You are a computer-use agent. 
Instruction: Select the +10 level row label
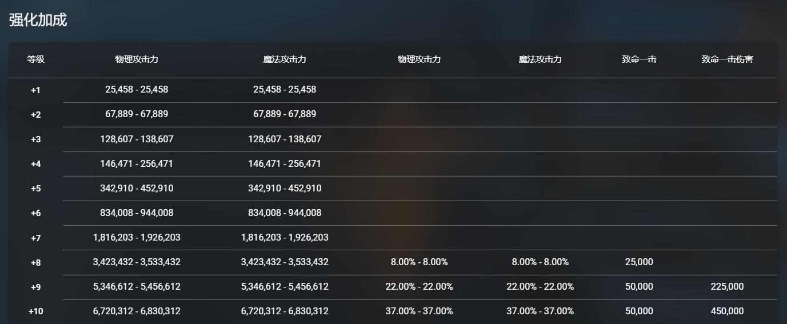[x=35, y=311]
